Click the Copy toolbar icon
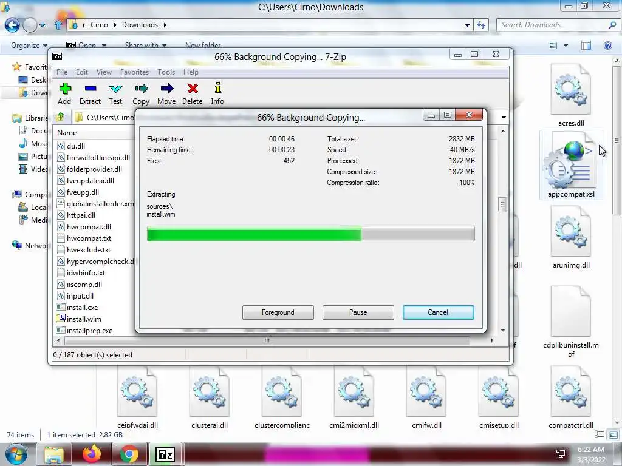This screenshot has width=622, height=466. point(141,93)
